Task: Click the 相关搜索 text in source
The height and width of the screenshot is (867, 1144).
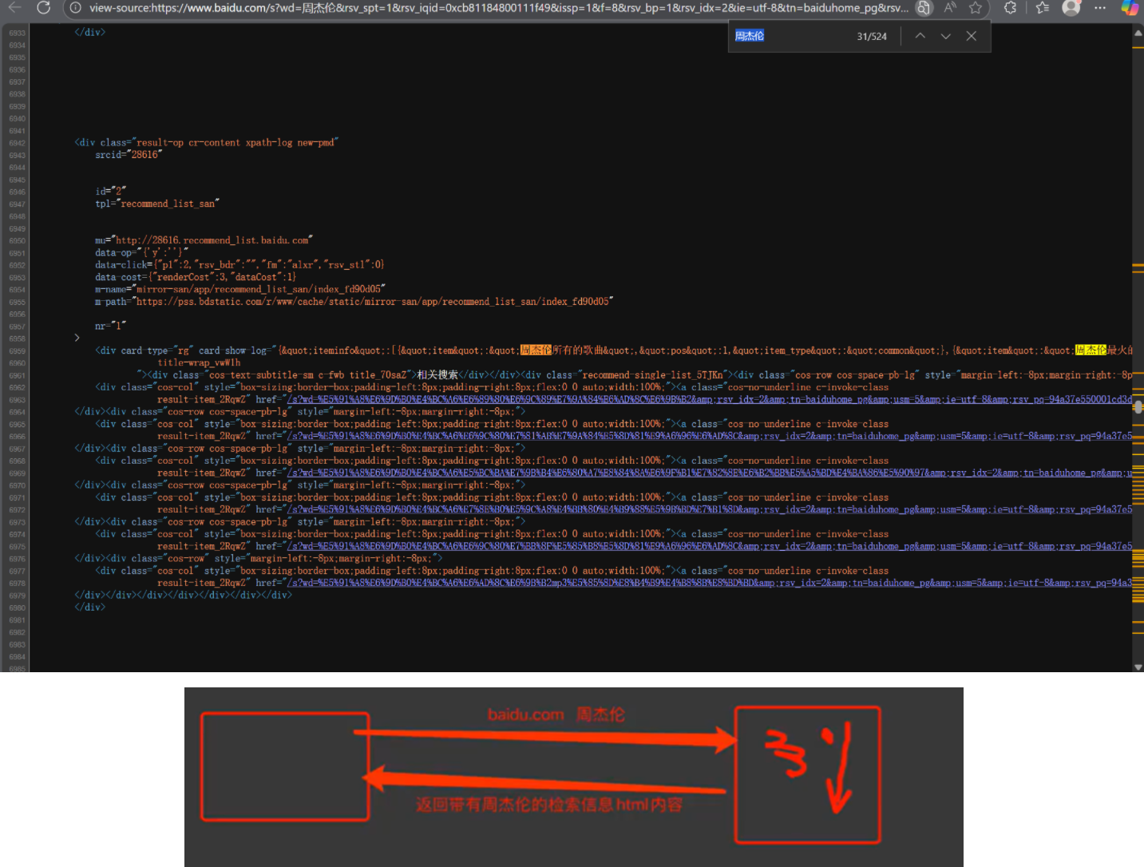Action: pyautogui.click(x=437, y=375)
